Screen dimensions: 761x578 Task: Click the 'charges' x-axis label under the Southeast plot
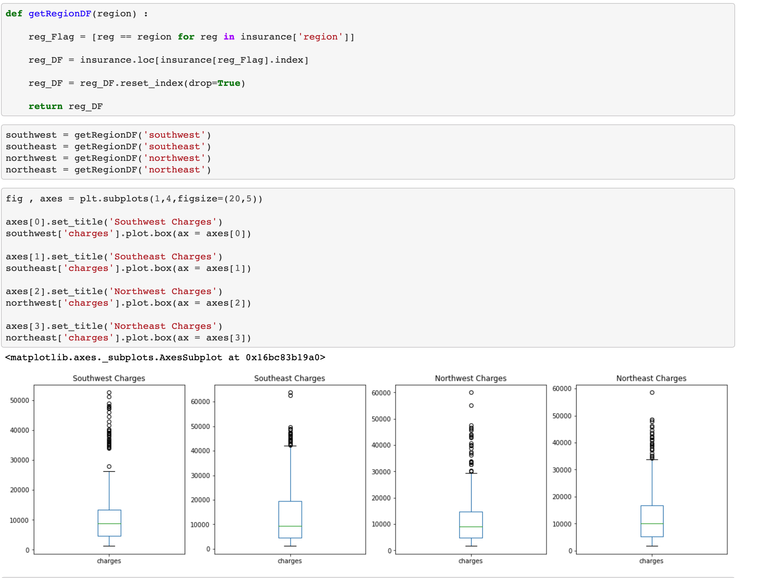289,561
